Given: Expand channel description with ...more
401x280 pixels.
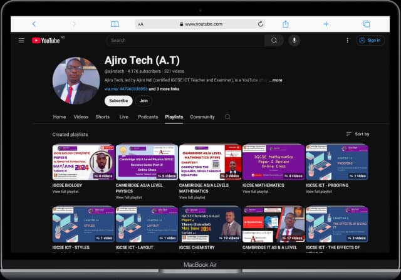Looking at the screenshot, I should click(x=276, y=80).
